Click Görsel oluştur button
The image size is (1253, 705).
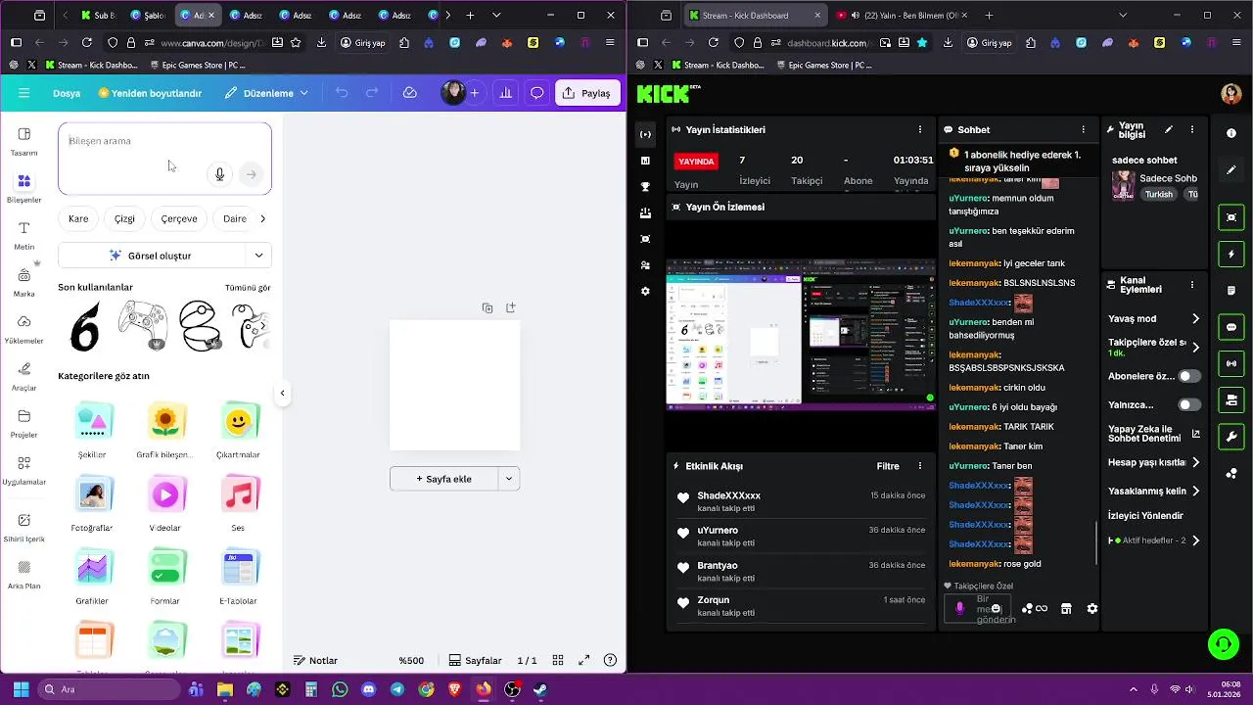click(x=151, y=256)
